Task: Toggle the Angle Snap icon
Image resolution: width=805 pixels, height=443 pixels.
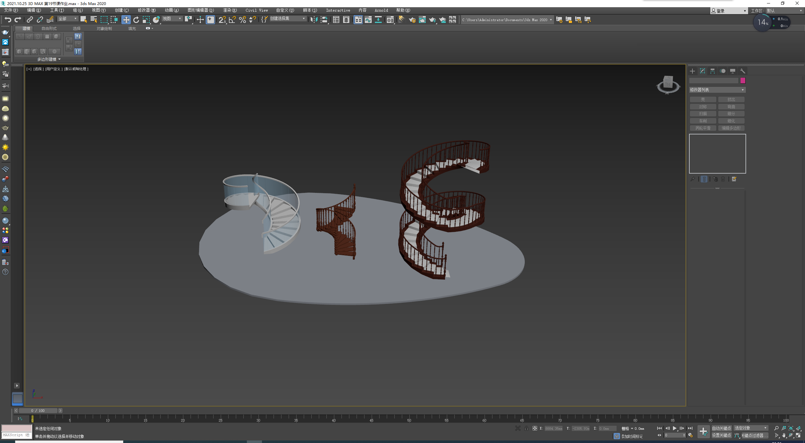Action: [232, 20]
